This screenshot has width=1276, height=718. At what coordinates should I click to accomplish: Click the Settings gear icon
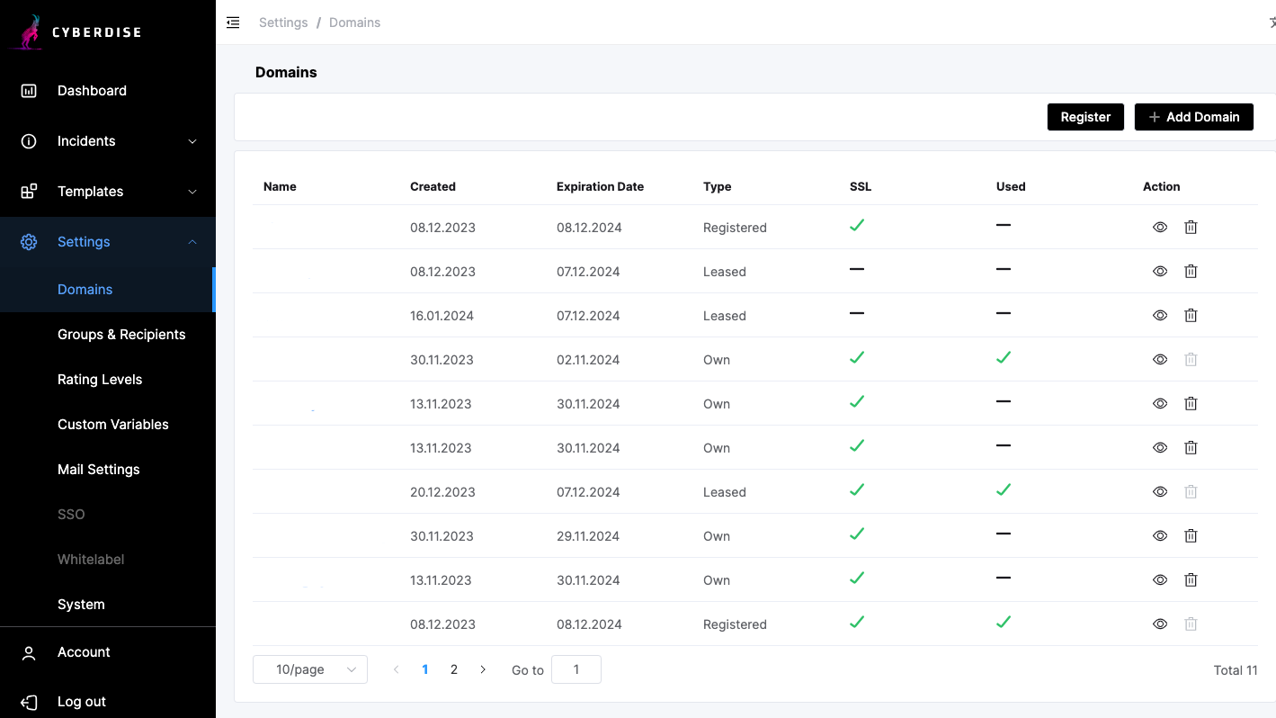[x=29, y=242]
